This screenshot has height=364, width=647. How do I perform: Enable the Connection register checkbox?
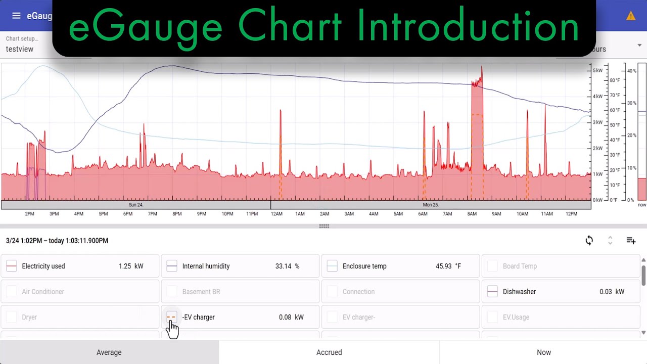(332, 292)
